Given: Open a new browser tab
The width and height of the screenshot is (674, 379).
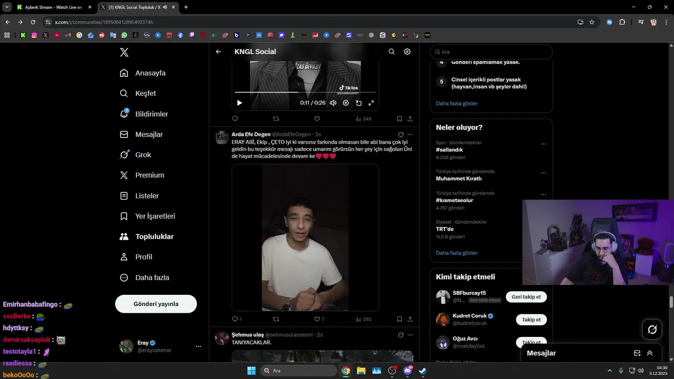Looking at the screenshot, I should point(186,7).
